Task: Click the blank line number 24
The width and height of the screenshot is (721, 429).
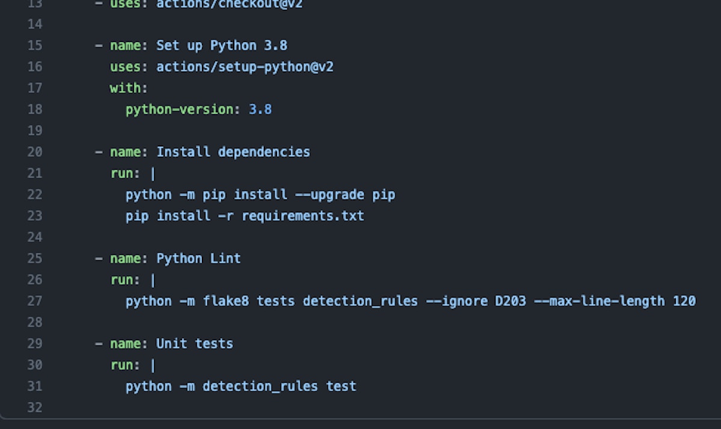Action: 35,237
